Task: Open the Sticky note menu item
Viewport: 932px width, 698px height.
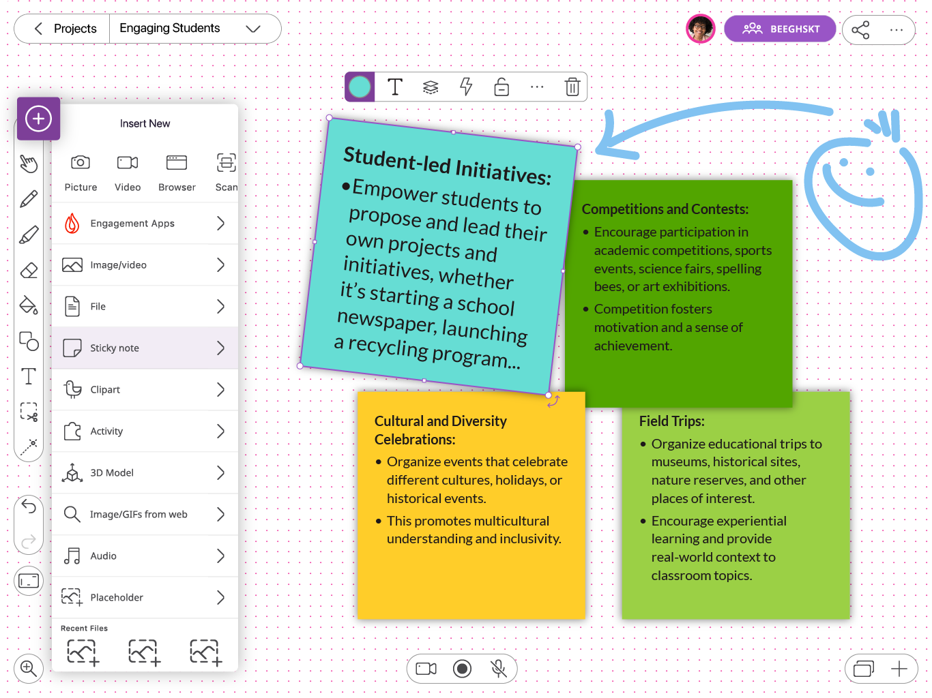Action: [145, 348]
